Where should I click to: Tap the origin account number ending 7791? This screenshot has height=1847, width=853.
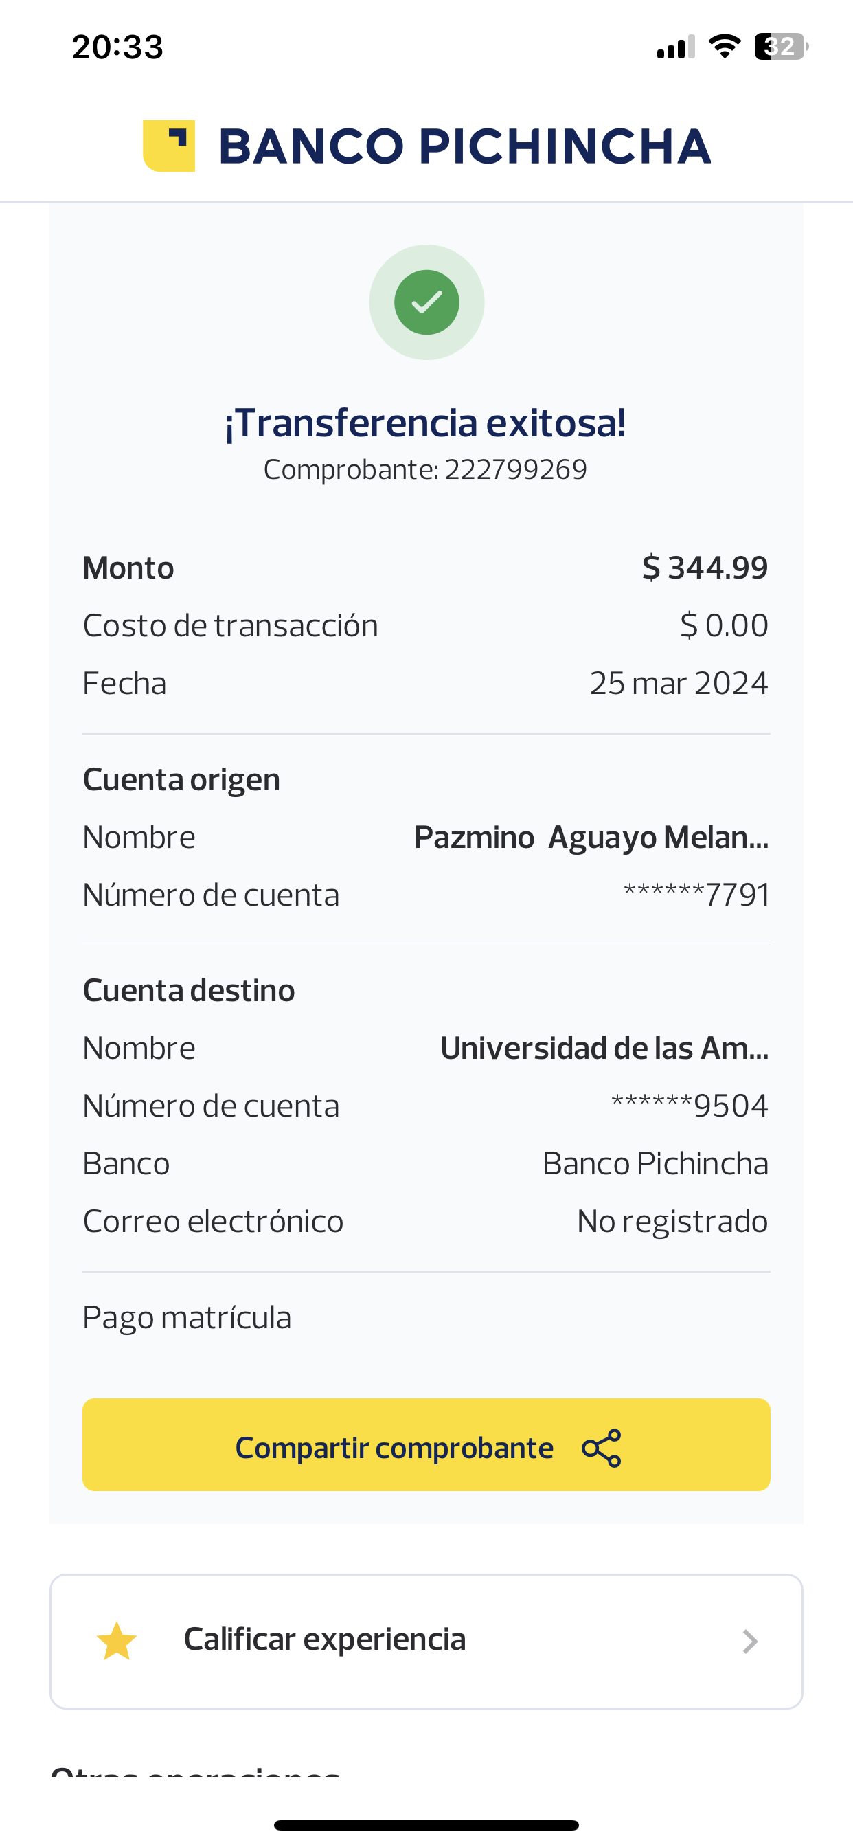pyautogui.click(x=696, y=895)
